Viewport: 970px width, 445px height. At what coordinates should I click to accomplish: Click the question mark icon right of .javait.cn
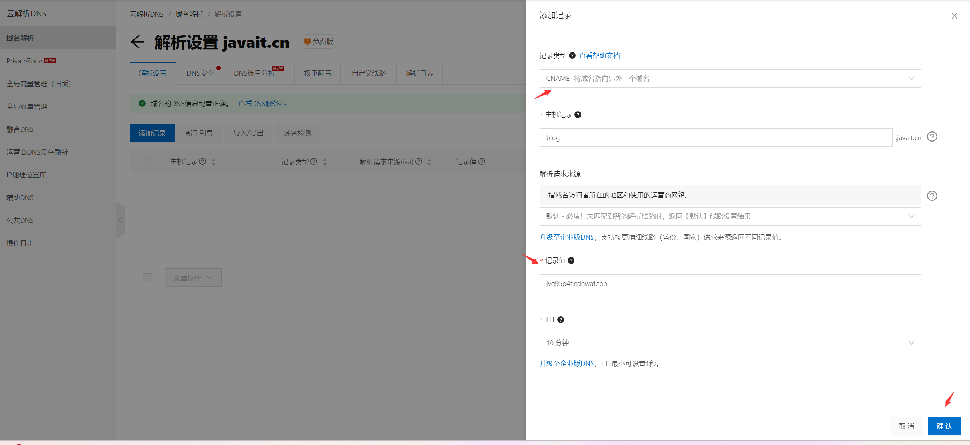pos(931,136)
